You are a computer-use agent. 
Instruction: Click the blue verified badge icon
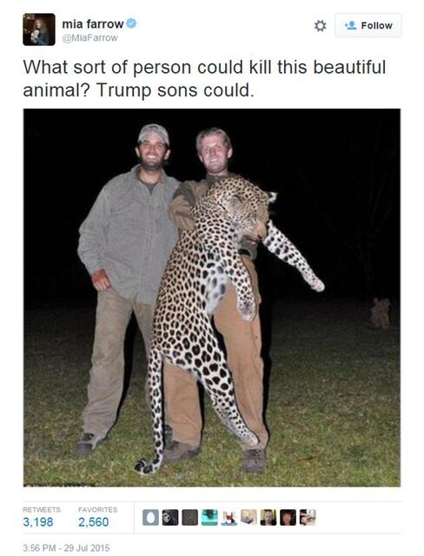(x=131, y=23)
